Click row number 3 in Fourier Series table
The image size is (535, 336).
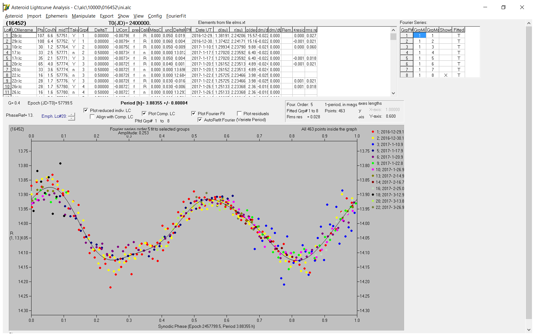tap(407, 47)
